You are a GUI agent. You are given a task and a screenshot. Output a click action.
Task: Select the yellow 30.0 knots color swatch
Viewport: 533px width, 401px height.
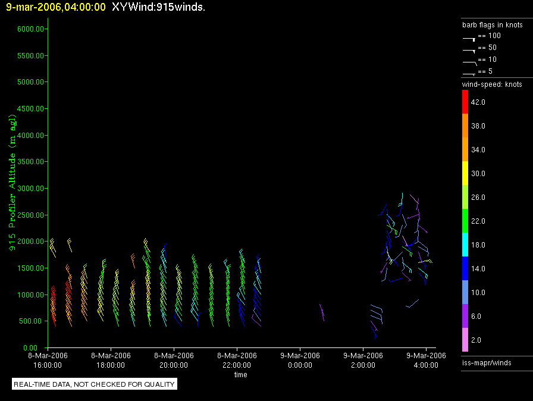point(465,173)
